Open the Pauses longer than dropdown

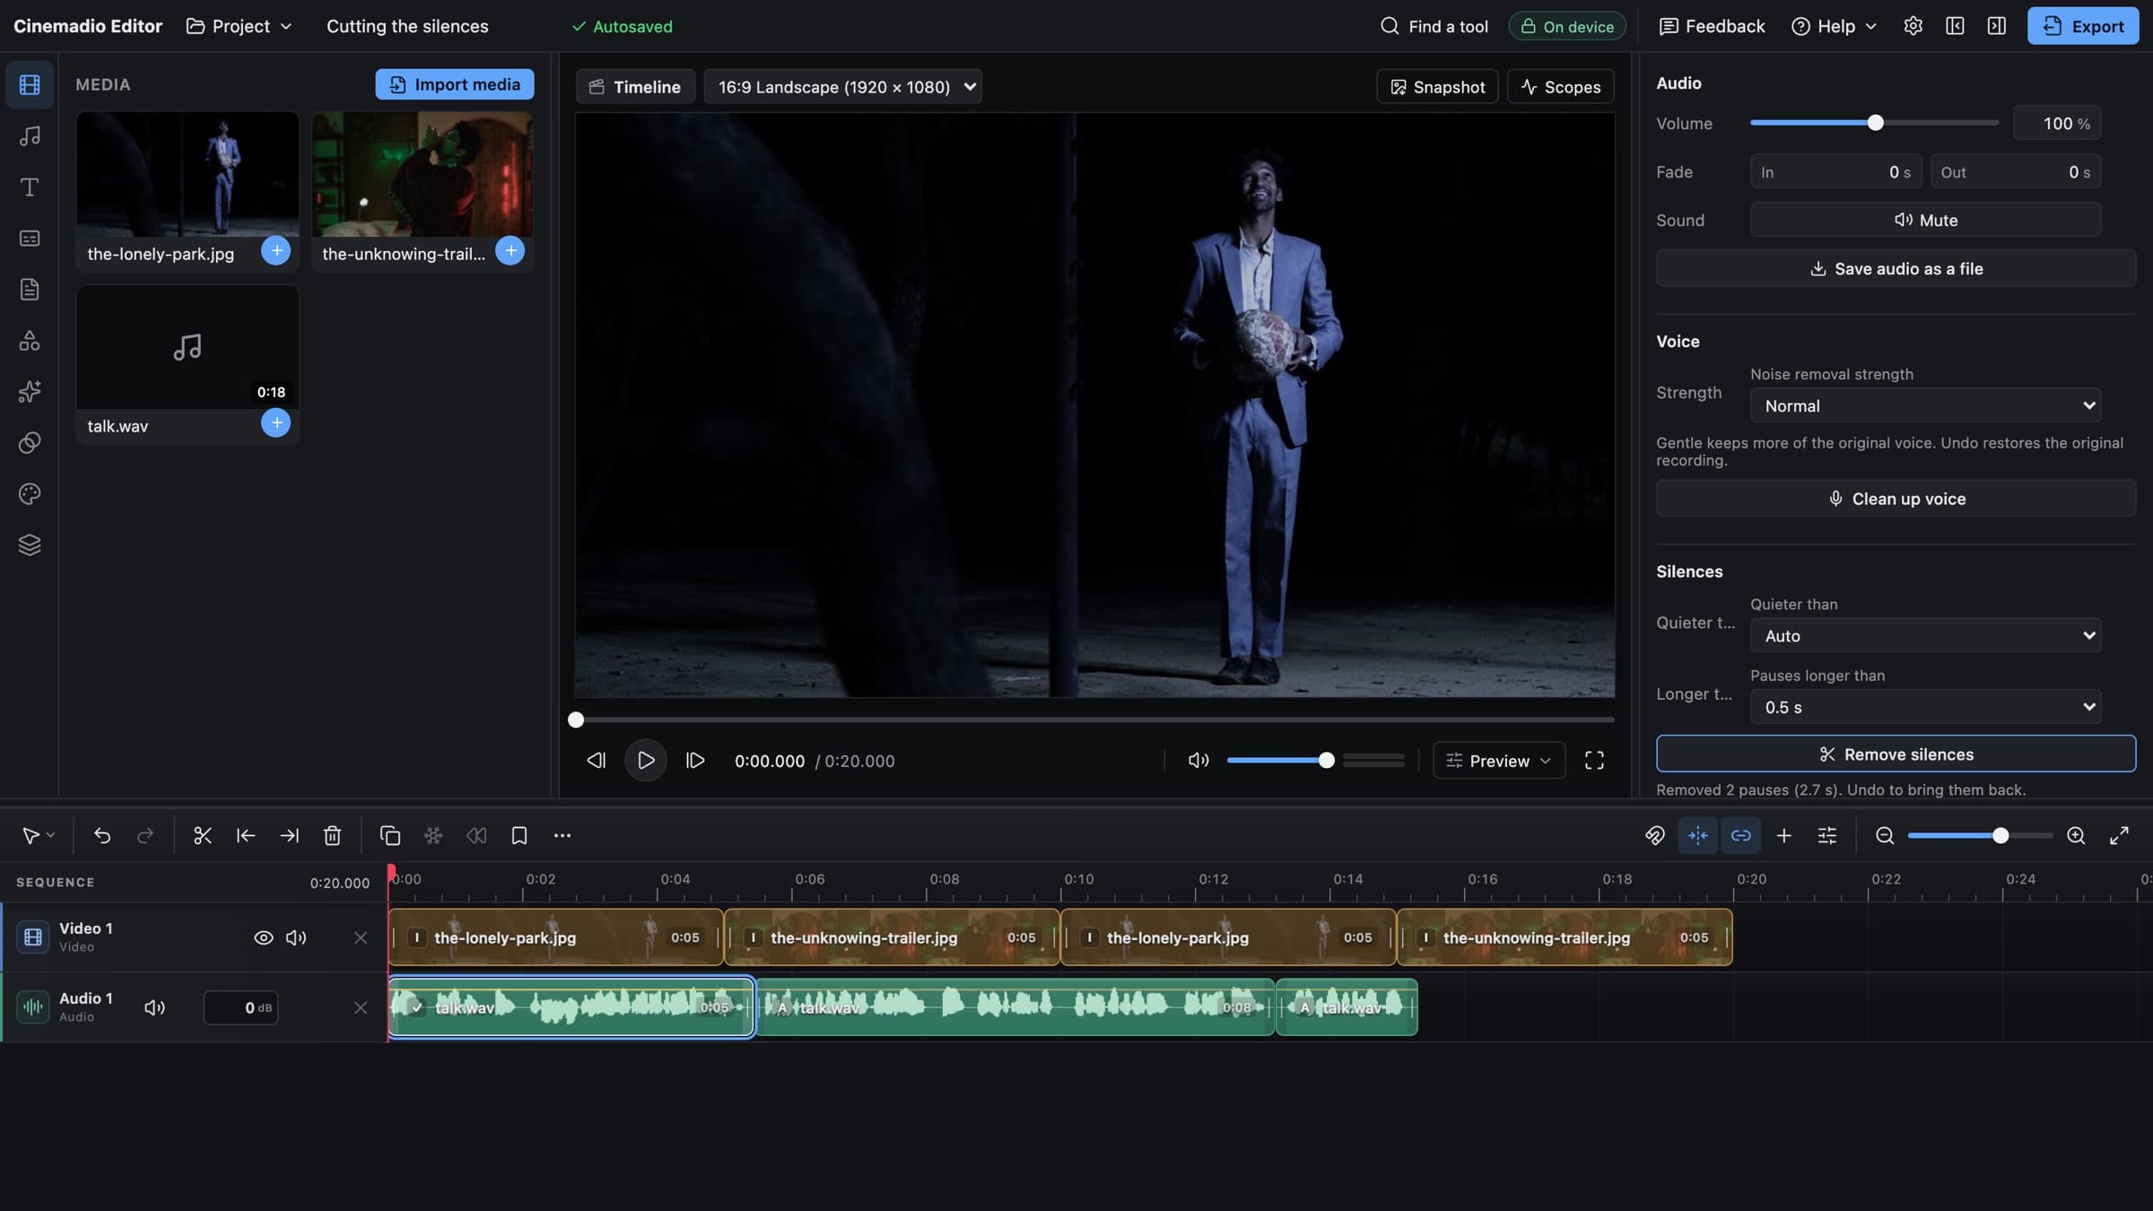[1925, 707]
